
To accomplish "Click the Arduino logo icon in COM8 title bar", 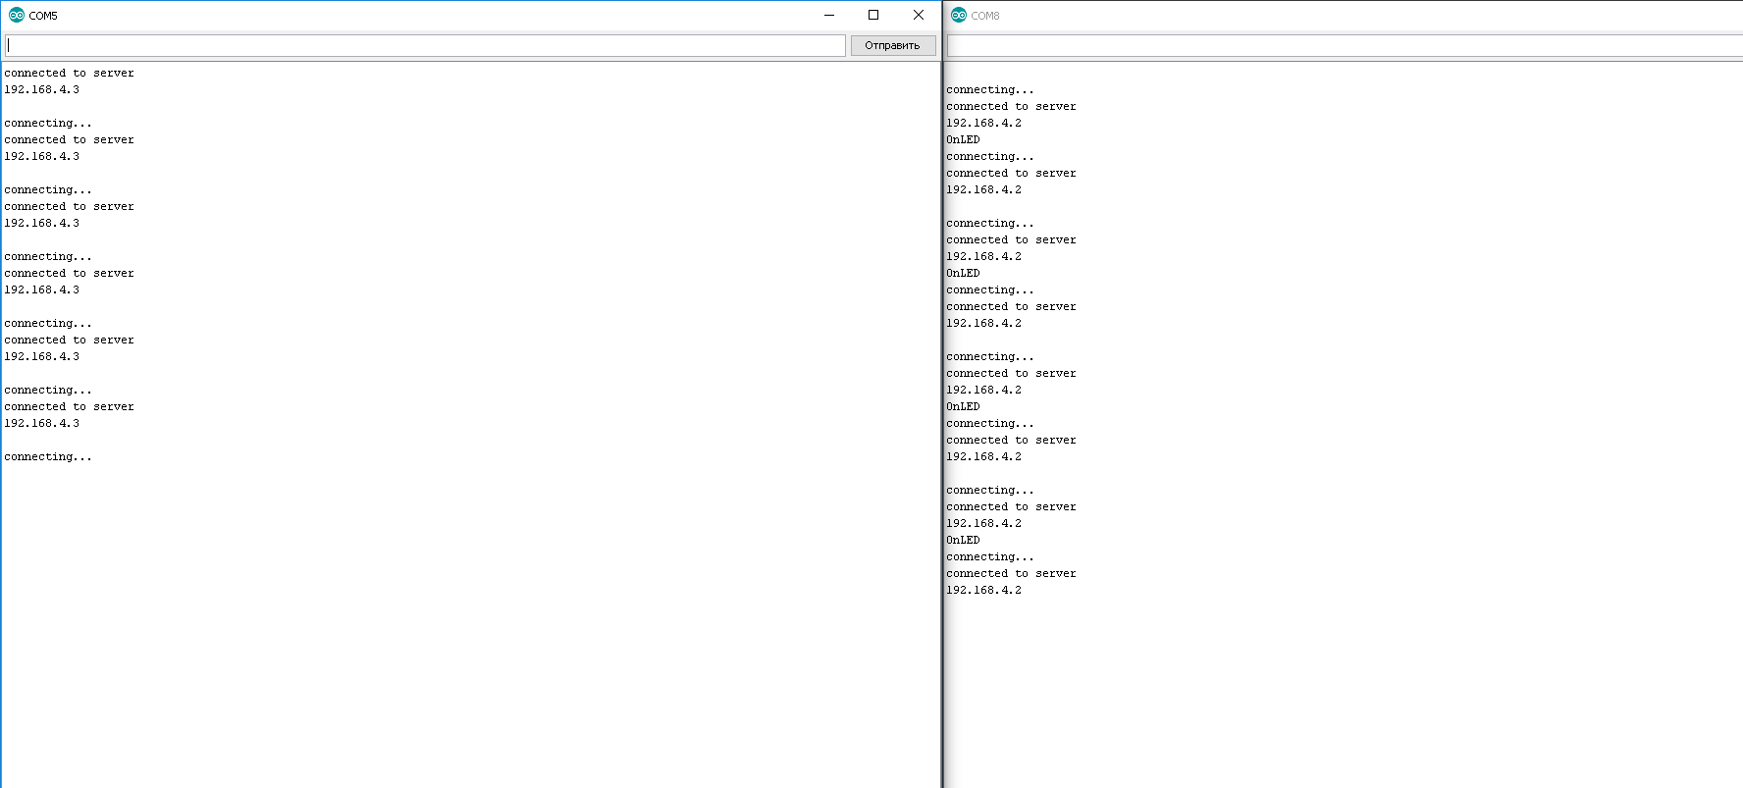I will click(959, 15).
